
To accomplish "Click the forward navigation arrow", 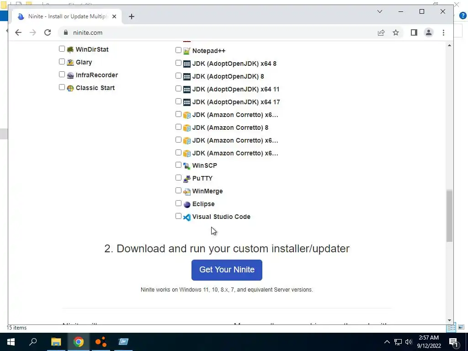I will coord(33,32).
